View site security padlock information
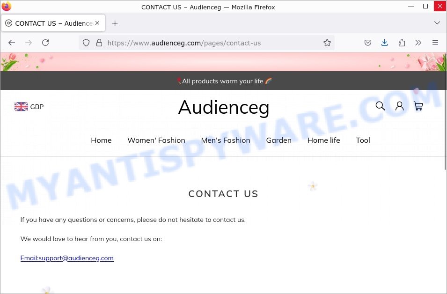The image size is (447, 294). (x=99, y=43)
